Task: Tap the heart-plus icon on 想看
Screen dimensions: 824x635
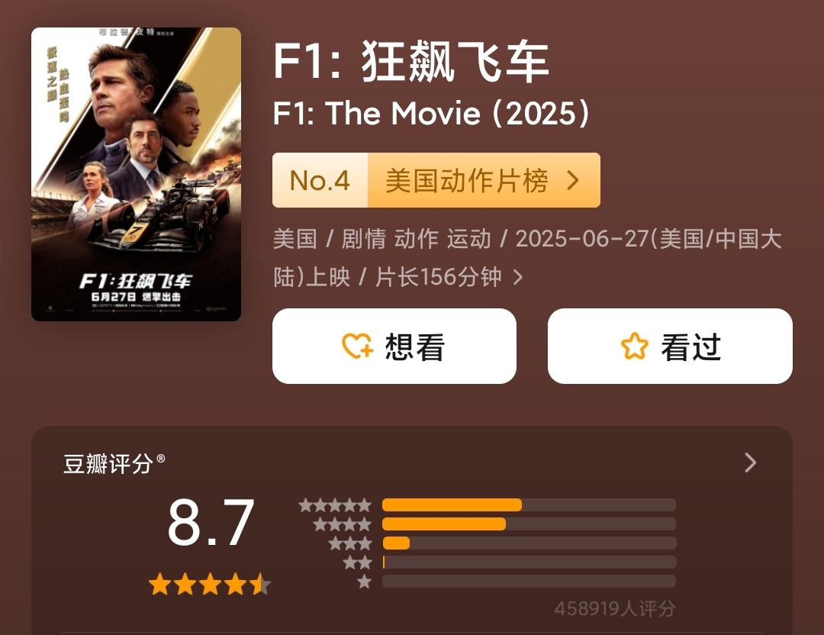Action: tap(357, 347)
